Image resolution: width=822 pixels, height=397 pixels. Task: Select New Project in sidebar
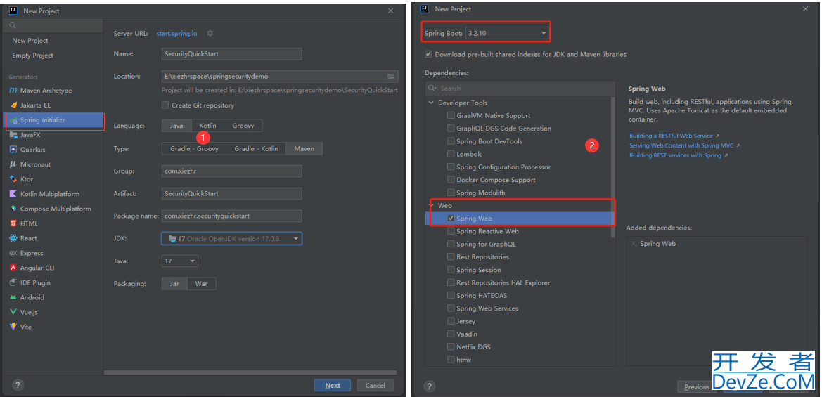tap(30, 40)
